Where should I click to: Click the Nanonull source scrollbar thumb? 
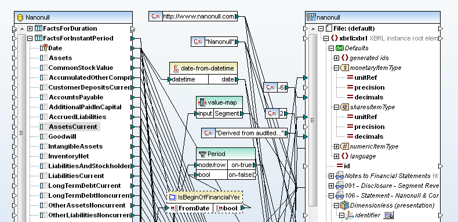tap(21, 133)
